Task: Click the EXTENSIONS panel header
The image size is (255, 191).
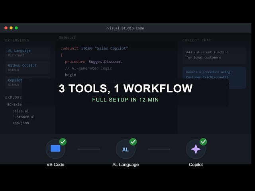Action: click(17, 40)
